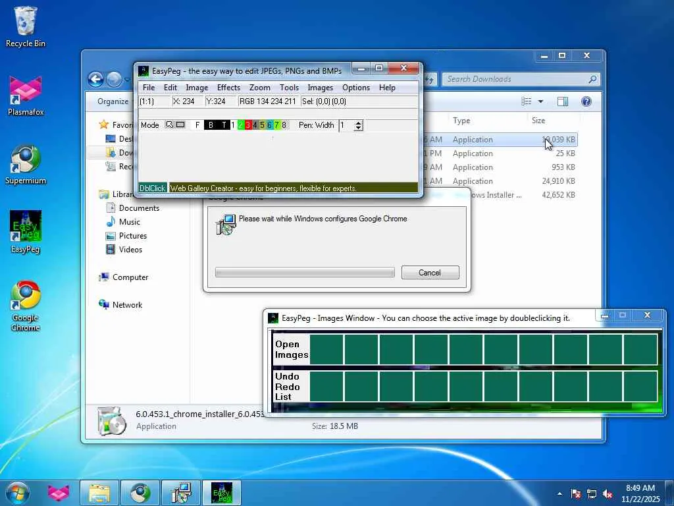Increase Pen Width with up arrow

(359, 123)
